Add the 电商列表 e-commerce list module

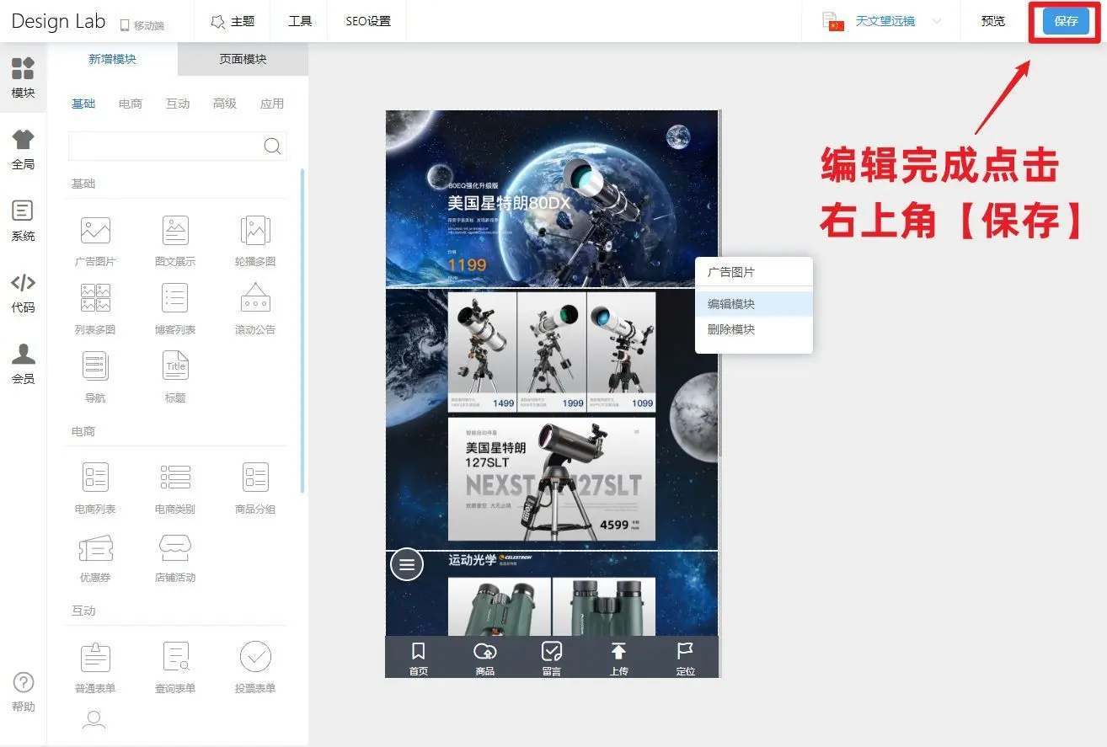point(95,488)
